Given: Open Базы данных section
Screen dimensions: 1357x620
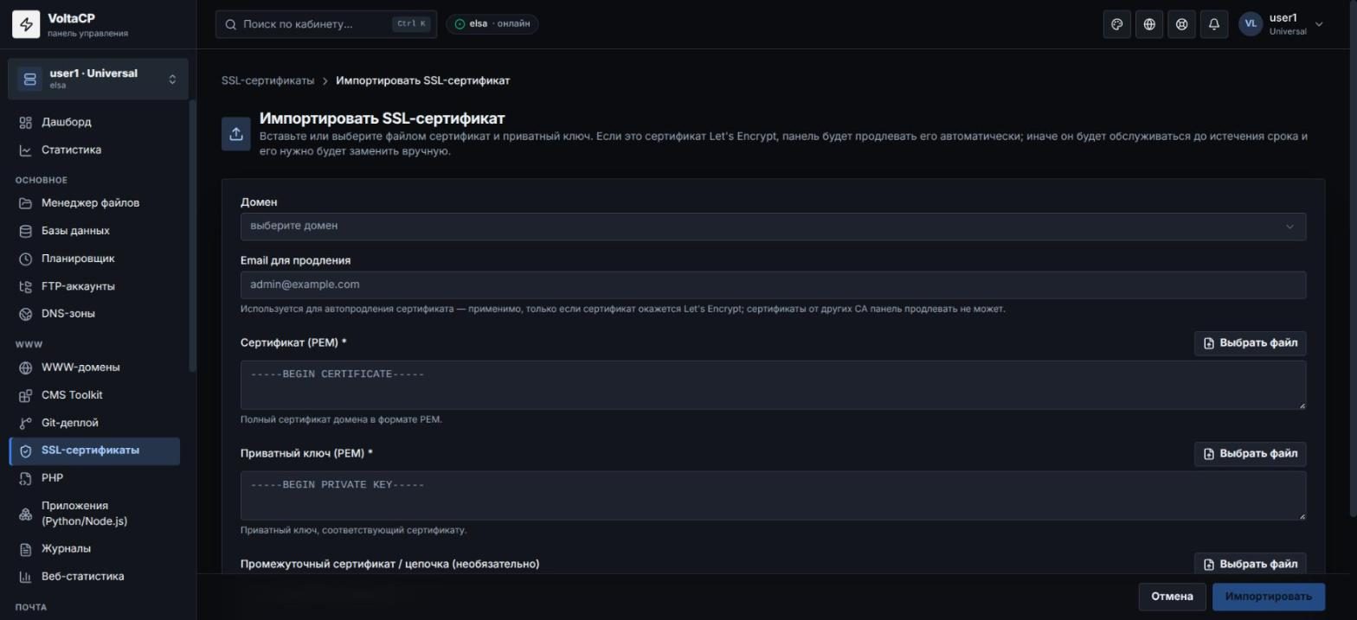Looking at the screenshot, I should click(94, 231).
